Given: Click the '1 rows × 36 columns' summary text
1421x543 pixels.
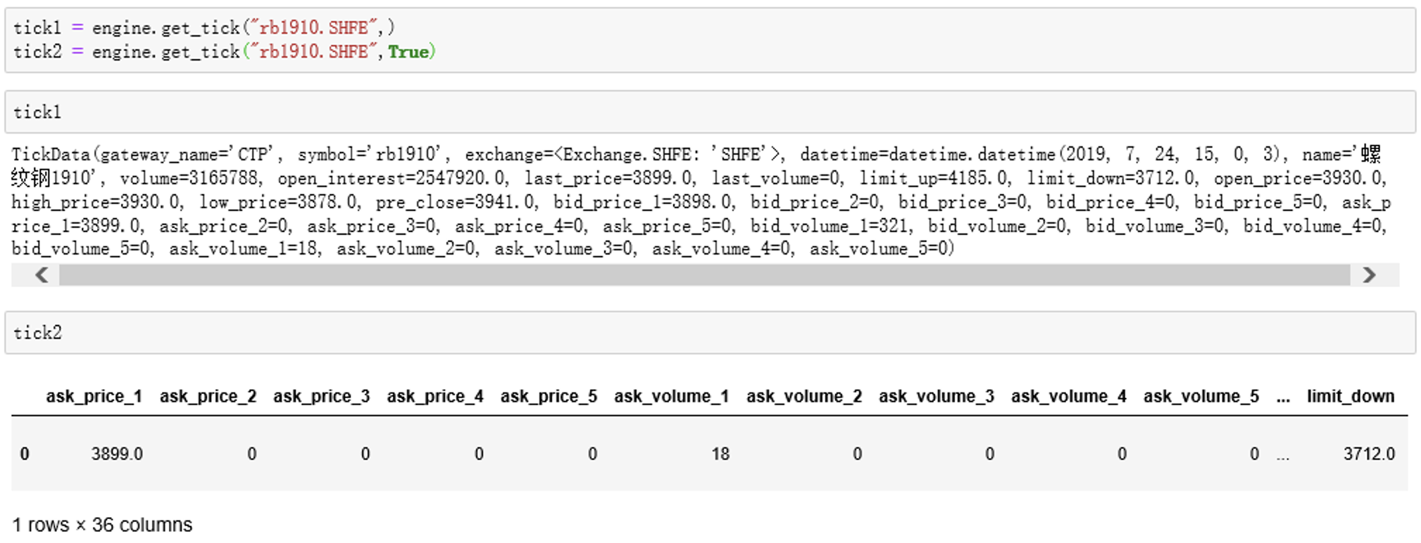Looking at the screenshot, I should [x=103, y=525].
